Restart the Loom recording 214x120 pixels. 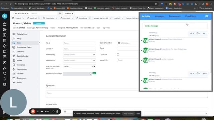coord(53,111)
